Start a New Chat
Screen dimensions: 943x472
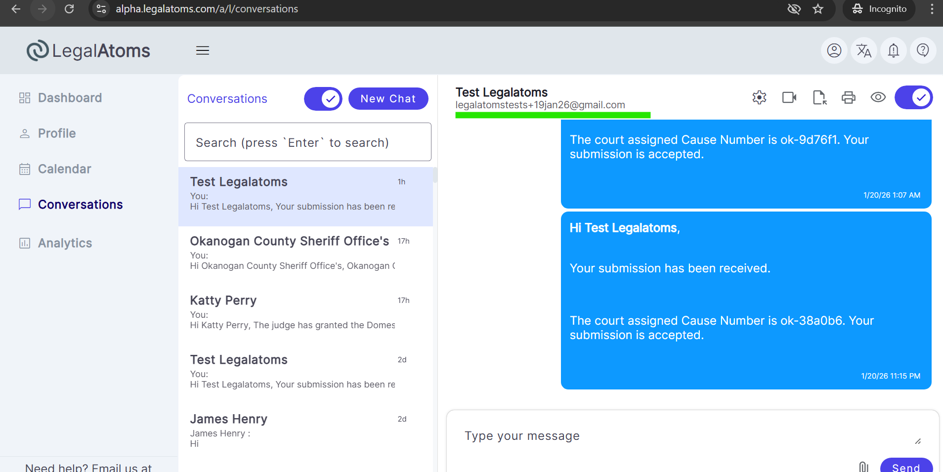(388, 99)
